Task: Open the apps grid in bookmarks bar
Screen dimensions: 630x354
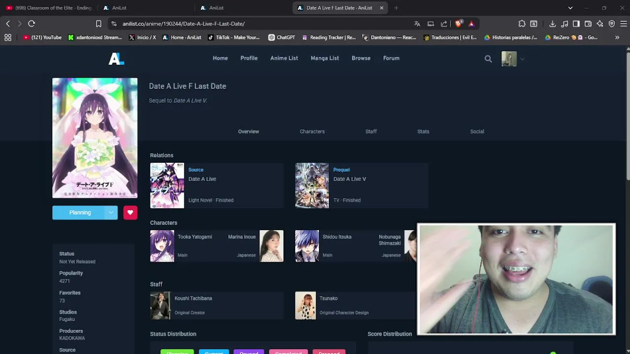Action: click(8, 37)
